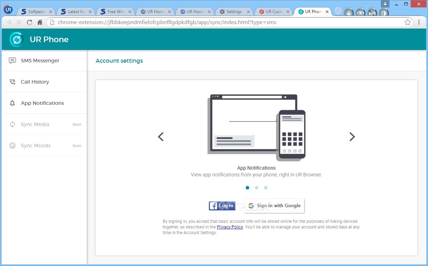The height and width of the screenshot is (266, 428).
Task: Close the UR Customer tab
Action: (288, 12)
